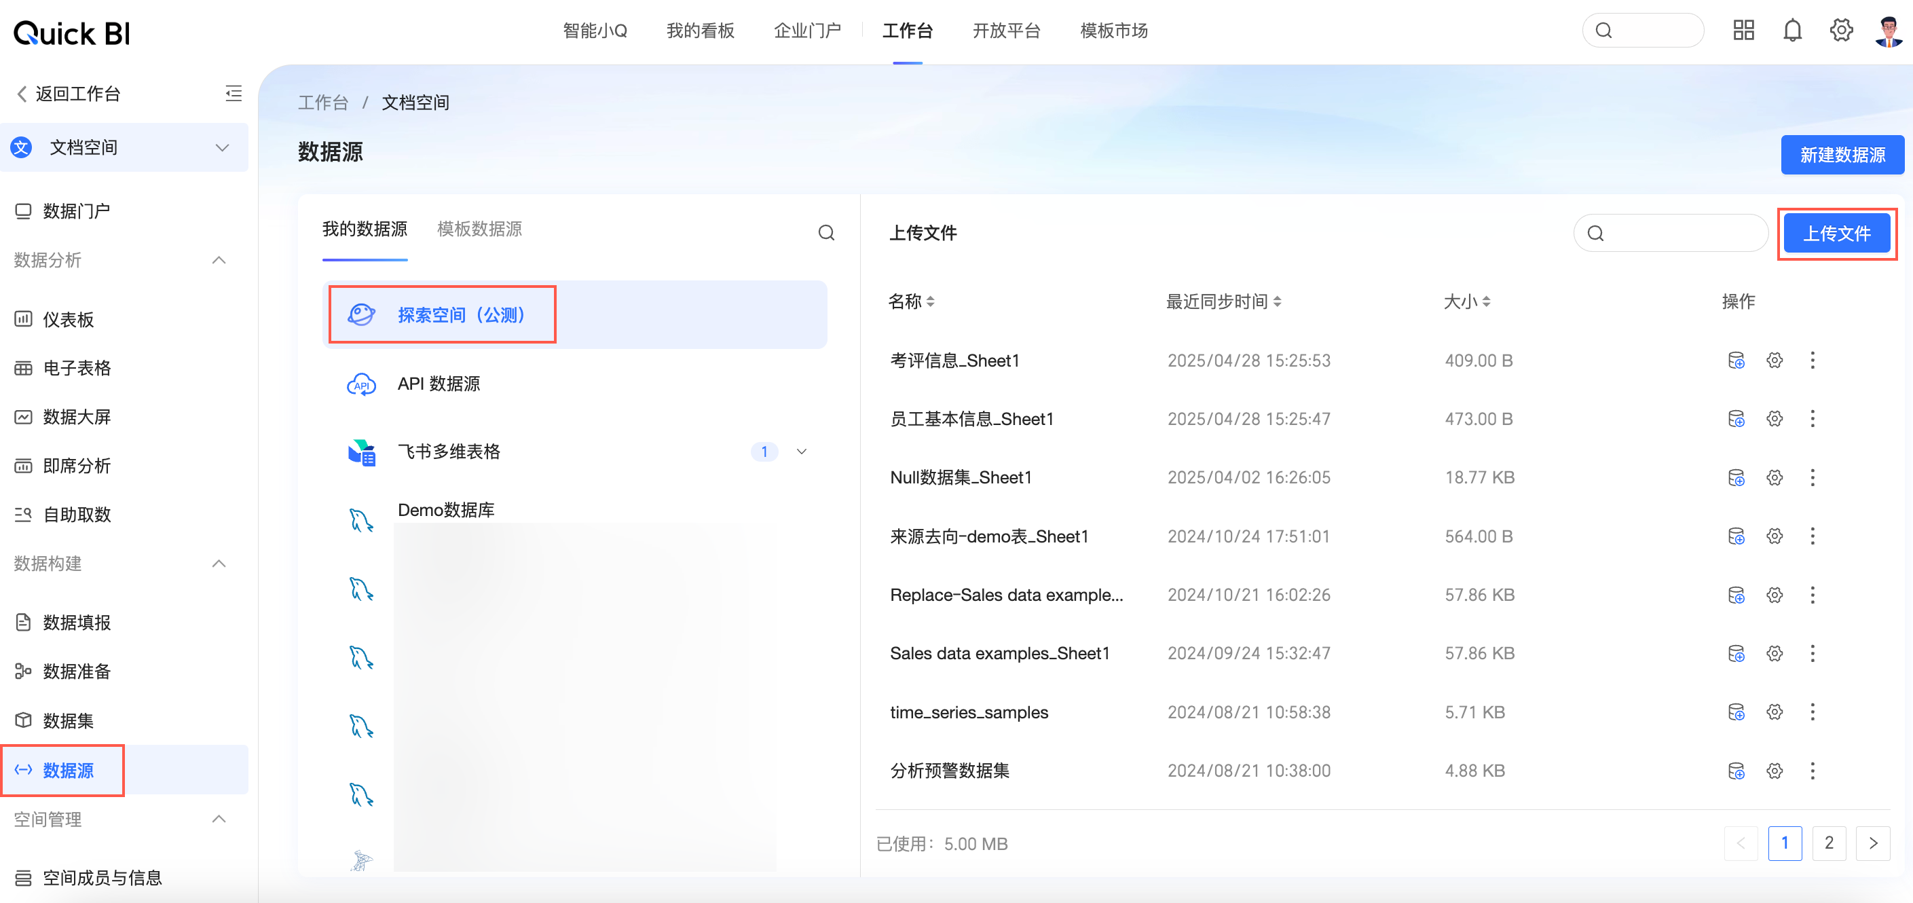Create dataset icon for Null数据集_Sheet1 row
This screenshot has height=903, width=1913.
coord(1736,477)
